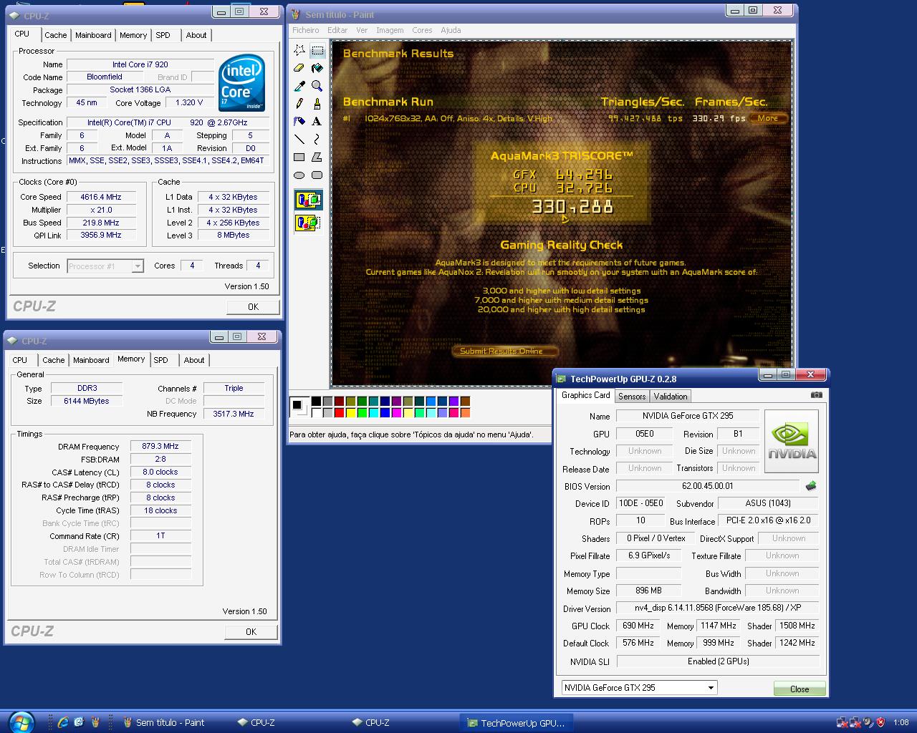The height and width of the screenshot is (733, 917).
Task: Switch to Sem título - Paint taskbar button
Action: [165, 722]
